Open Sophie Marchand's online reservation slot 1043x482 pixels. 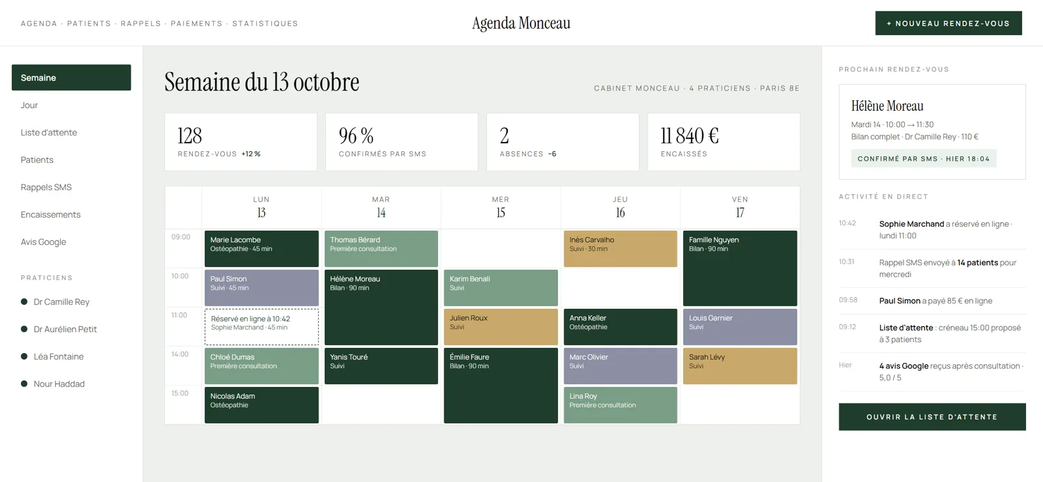tap(261, 327)
